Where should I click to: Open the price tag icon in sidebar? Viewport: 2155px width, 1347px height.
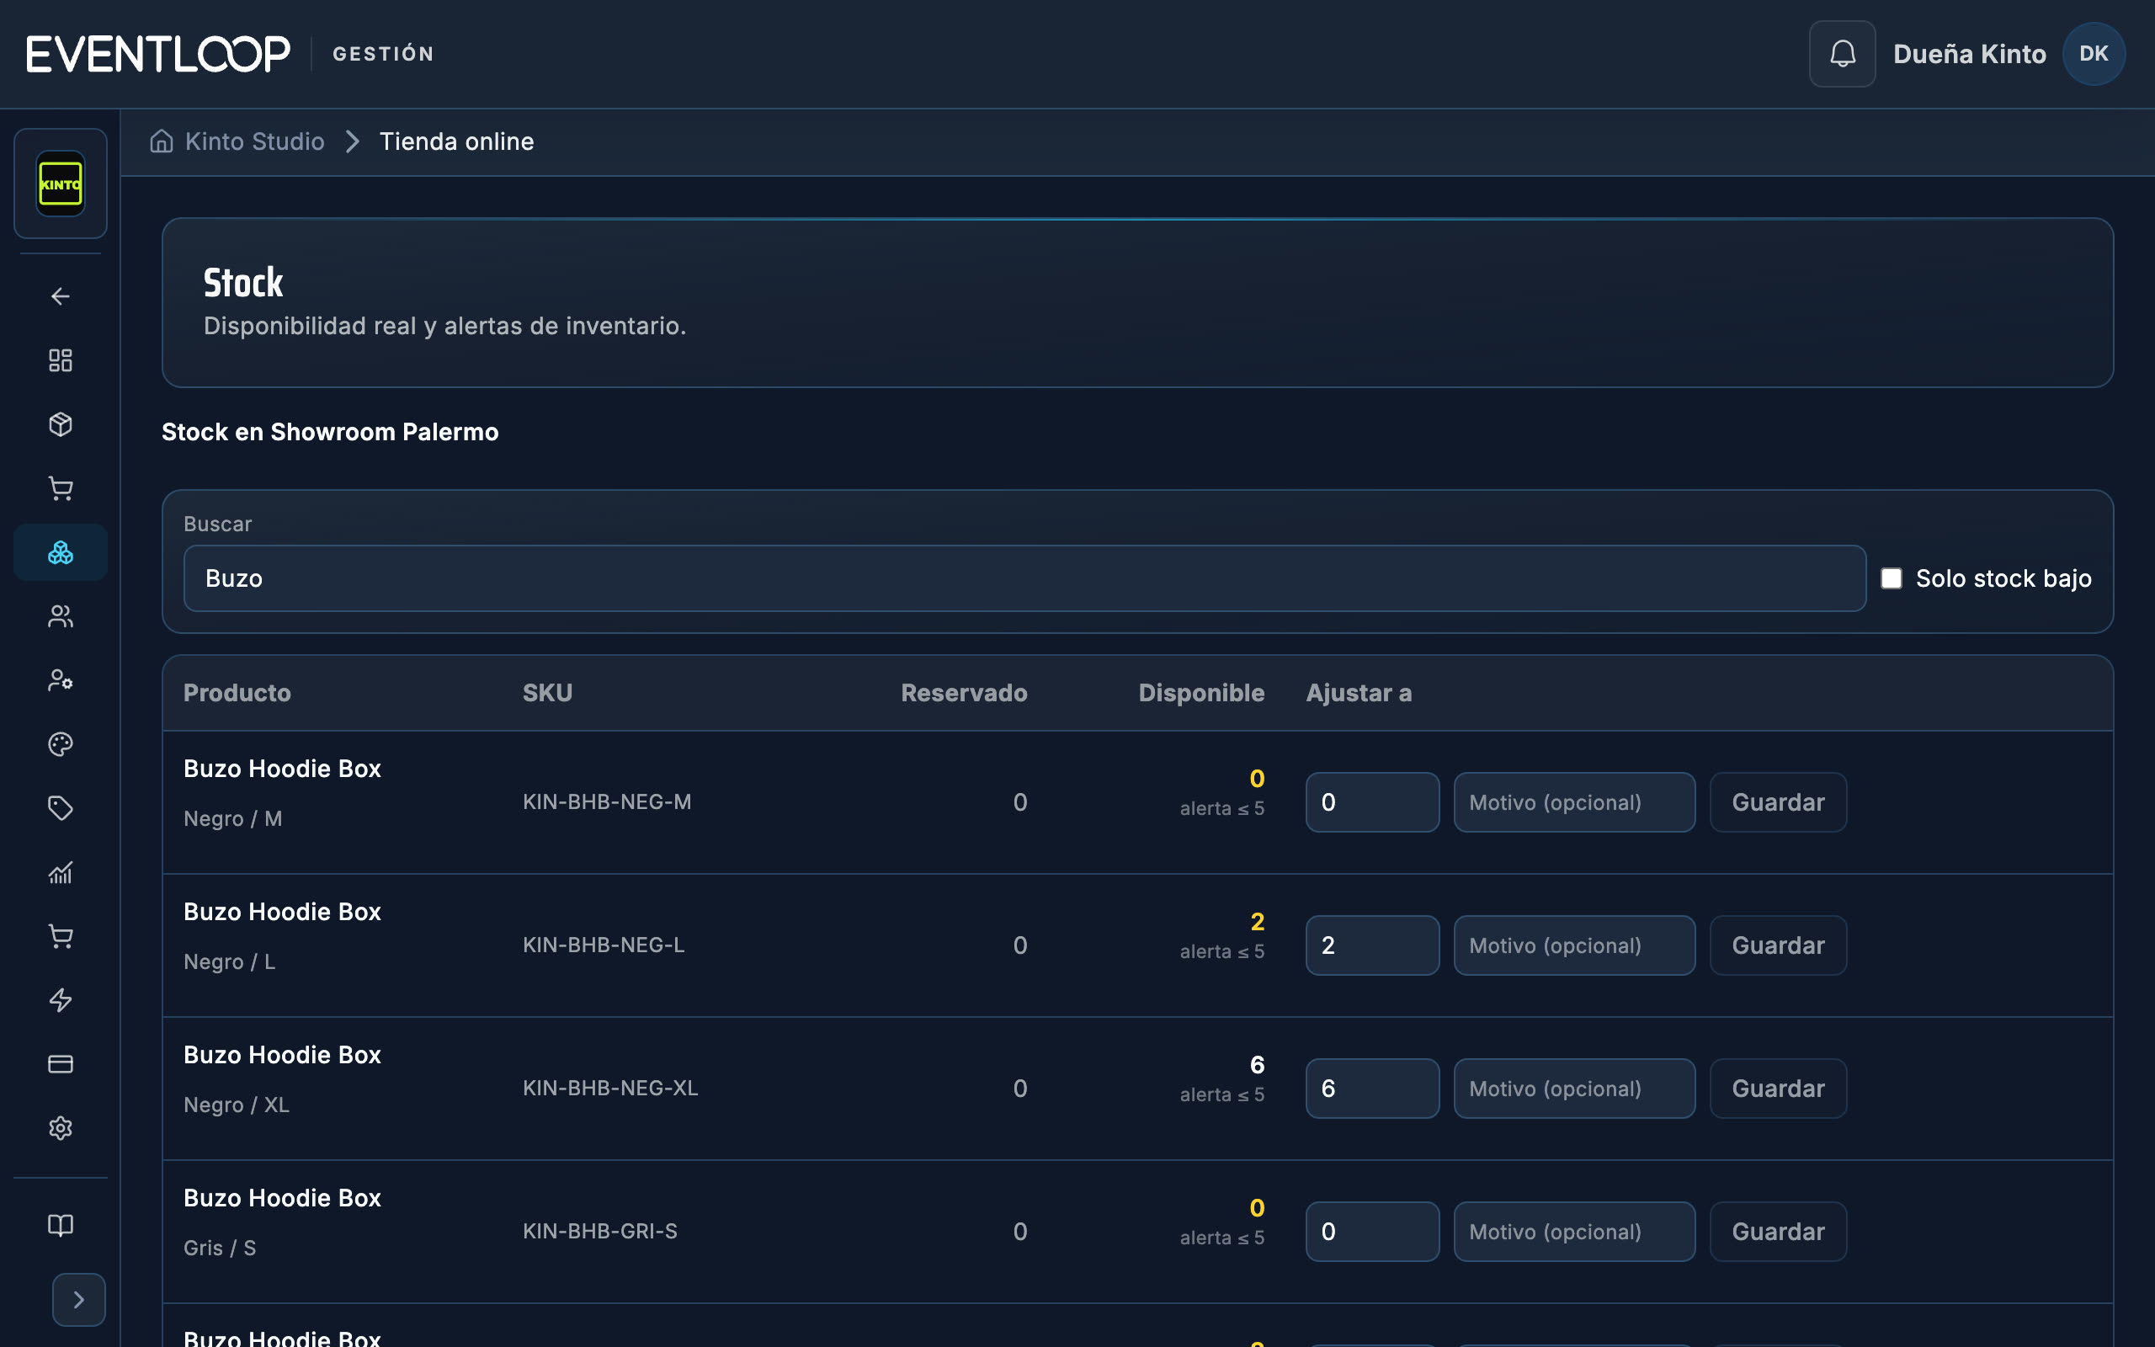click(x=61, y=808)
